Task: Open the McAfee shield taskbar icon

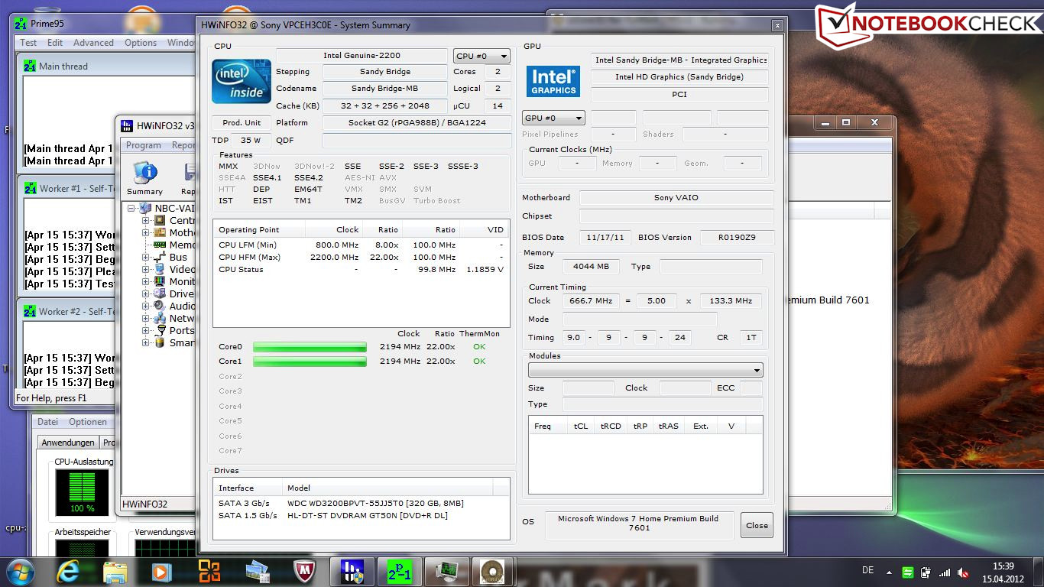Action: tap(304, 572)
